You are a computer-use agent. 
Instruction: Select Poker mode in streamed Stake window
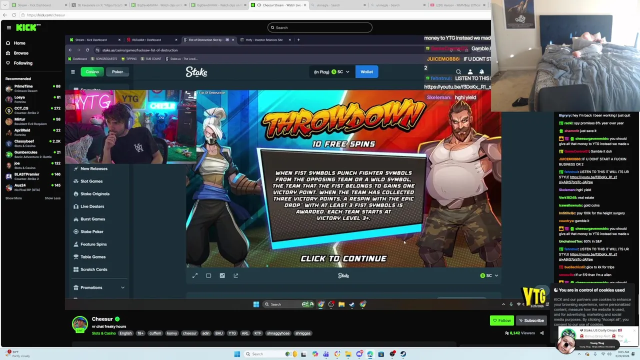[x=117, y=71]
